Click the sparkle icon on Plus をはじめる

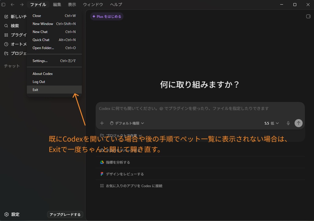click(94, 17)
